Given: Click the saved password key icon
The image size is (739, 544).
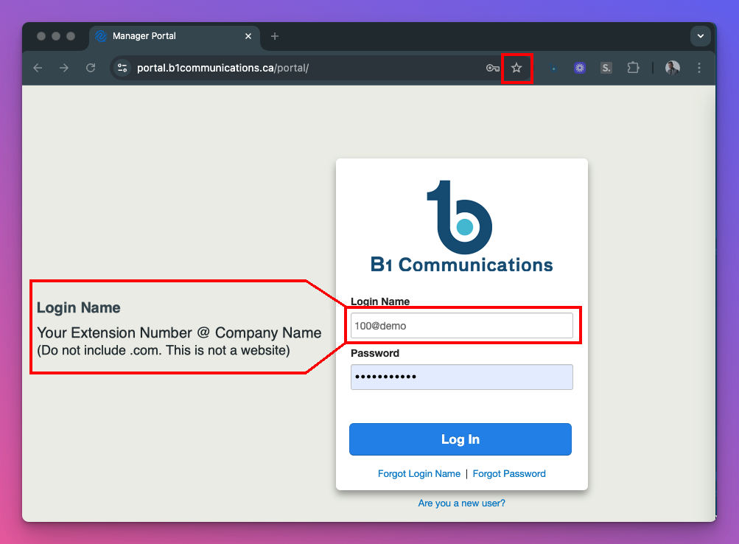Looking at the screenshot, I should (x=492, y=68).
